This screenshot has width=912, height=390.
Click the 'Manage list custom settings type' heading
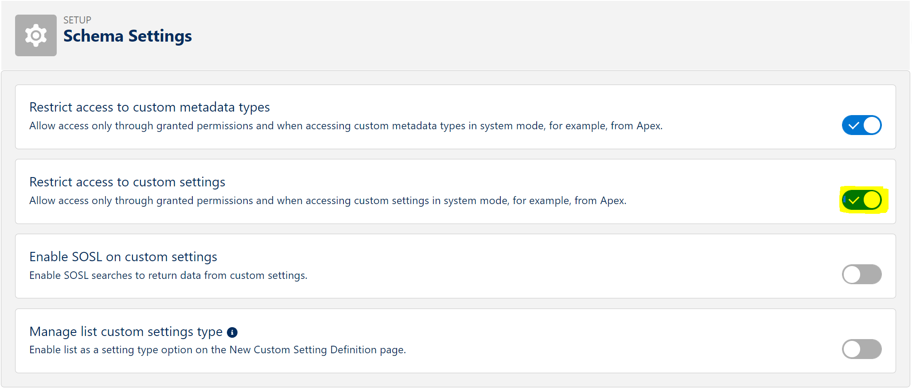coord(126,332)
